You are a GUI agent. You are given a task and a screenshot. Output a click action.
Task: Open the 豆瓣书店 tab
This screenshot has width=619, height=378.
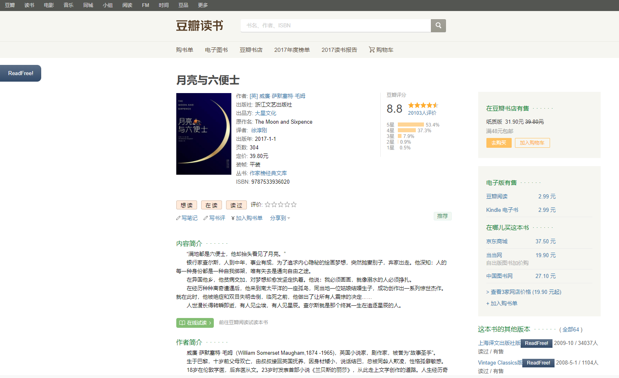pyautogui.click(x=251, y=50)
